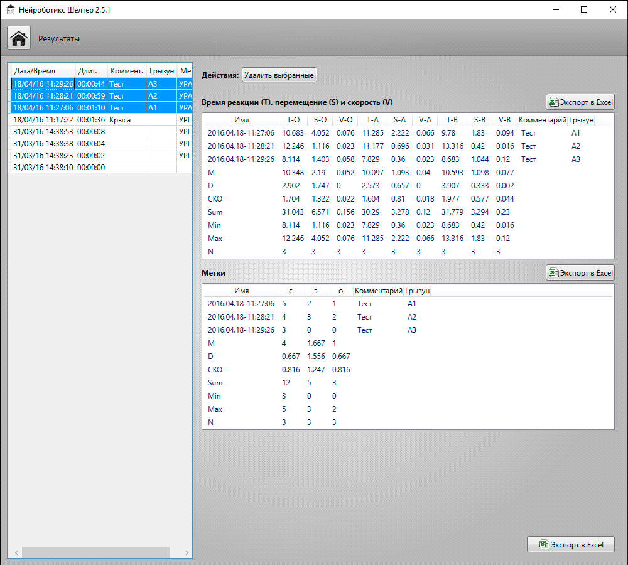Click the СКО row label in reaction table
The image size is (628, 565).
click(215, 199)
